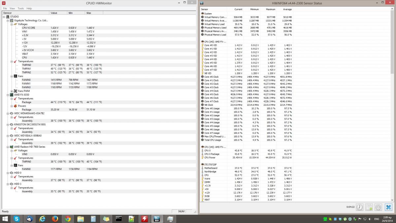The width and height of the screenshot is (396, 223).
Task: Click the clock reset icon in HWiNFO64
Action: coord(360,207)
